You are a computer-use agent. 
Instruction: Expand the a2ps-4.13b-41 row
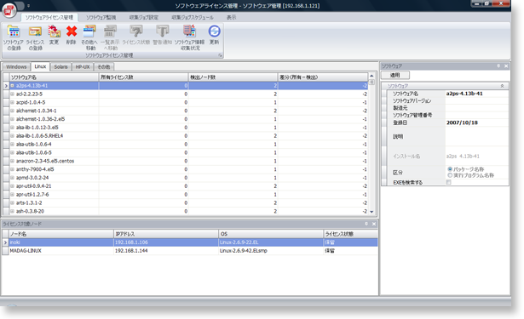12,86
